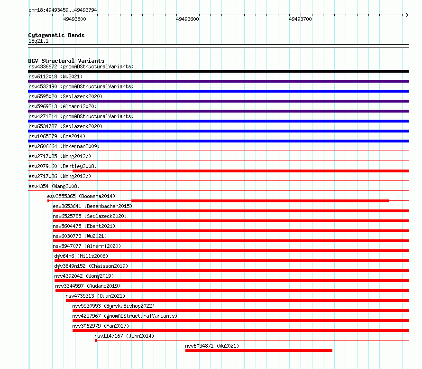The width and height of the screenshot is (422, 369).
Task: Click the 49493500 ruler position
Action: click(x=74, y=19)
